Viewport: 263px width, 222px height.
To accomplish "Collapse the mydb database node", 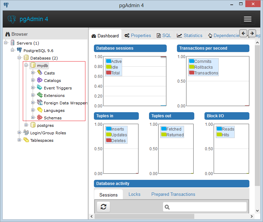I will 26,65.
